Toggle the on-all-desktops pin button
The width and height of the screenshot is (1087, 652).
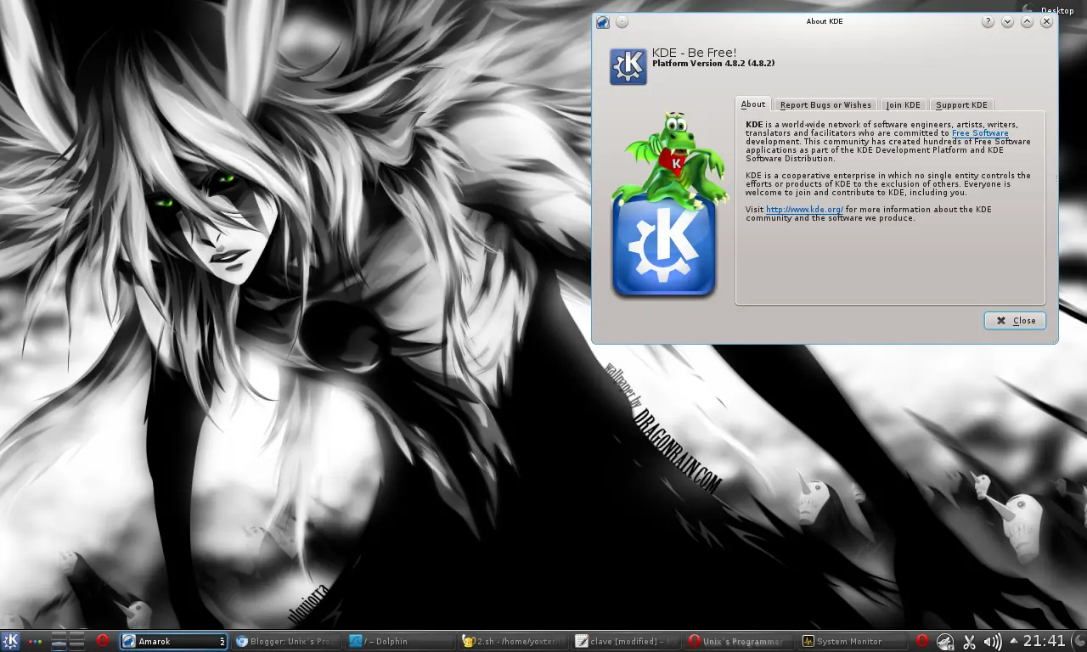pos(622,22)
